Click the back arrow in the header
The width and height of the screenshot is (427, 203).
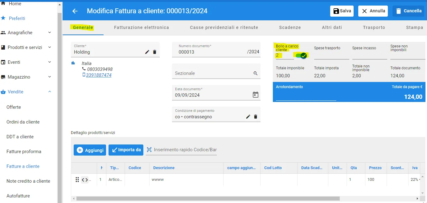75,11
